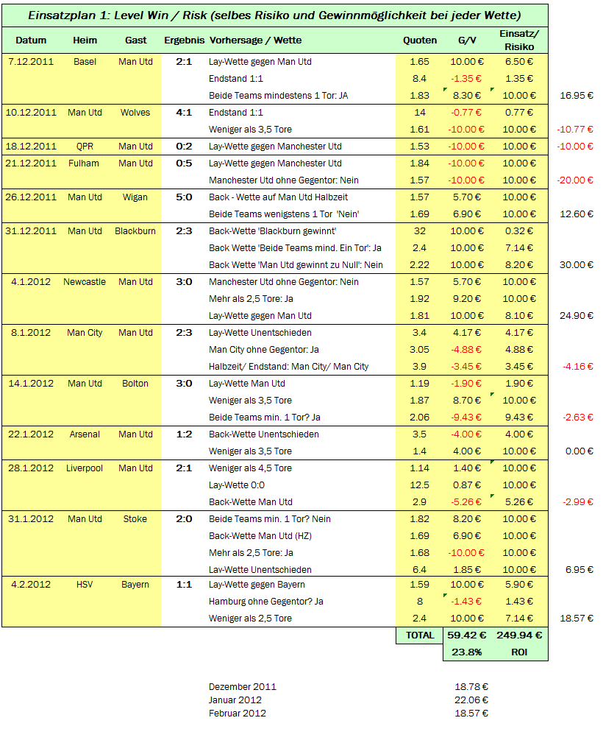Click the bet 'Lay-Wette 0:0'
The height and width of the screenshot is (729, 603).
coord(237,485)
